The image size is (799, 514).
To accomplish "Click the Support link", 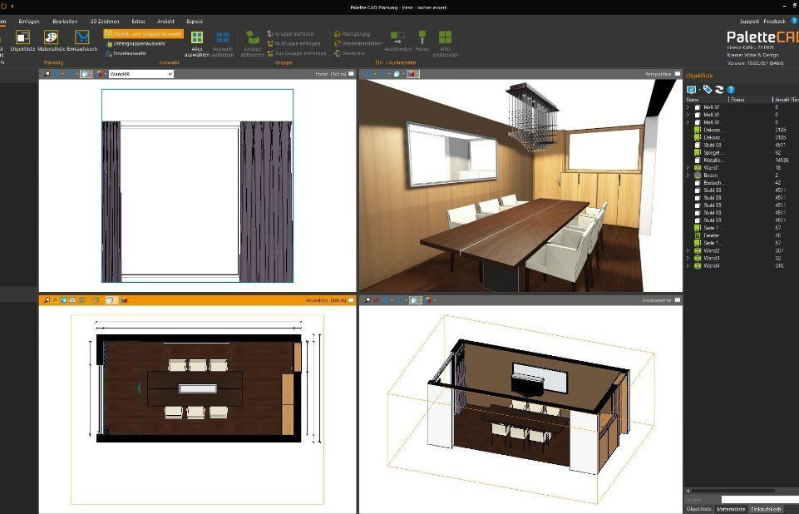I will [749, 21].
